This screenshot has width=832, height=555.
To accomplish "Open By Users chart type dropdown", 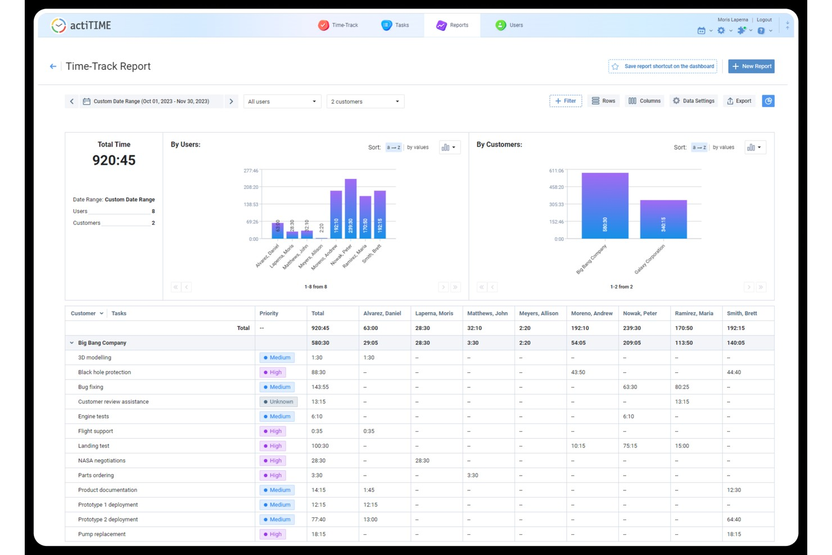I will (x=449, y=147).
